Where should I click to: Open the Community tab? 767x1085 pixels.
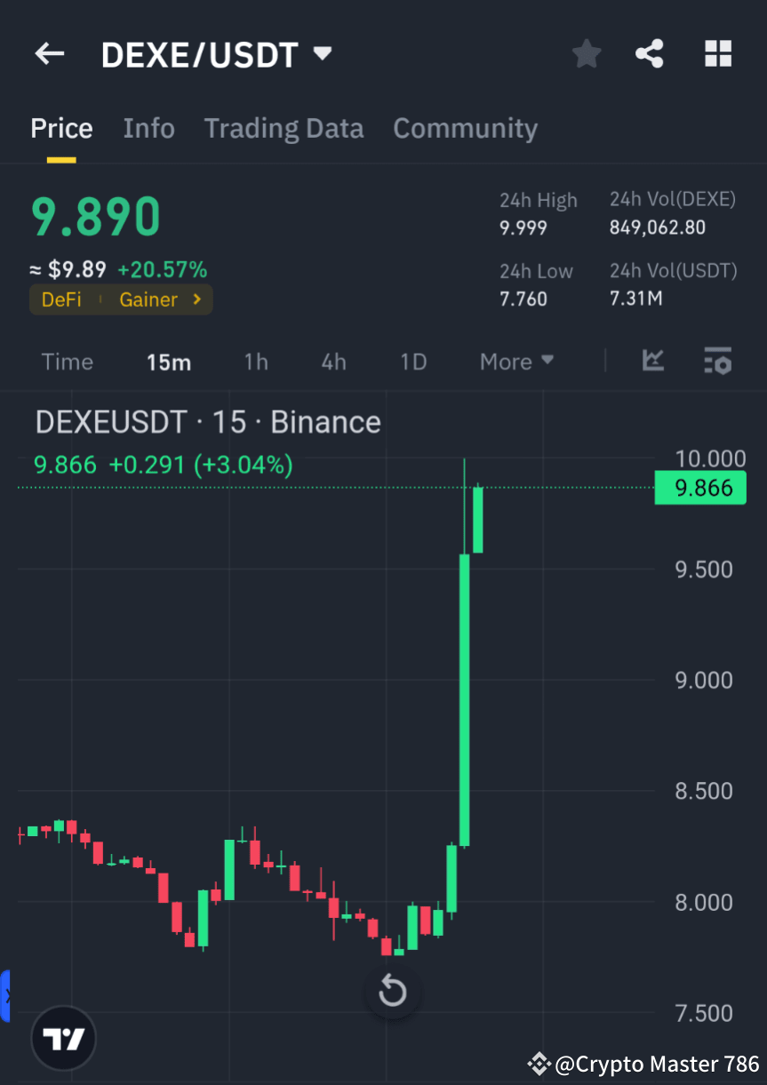coord(465,128)
